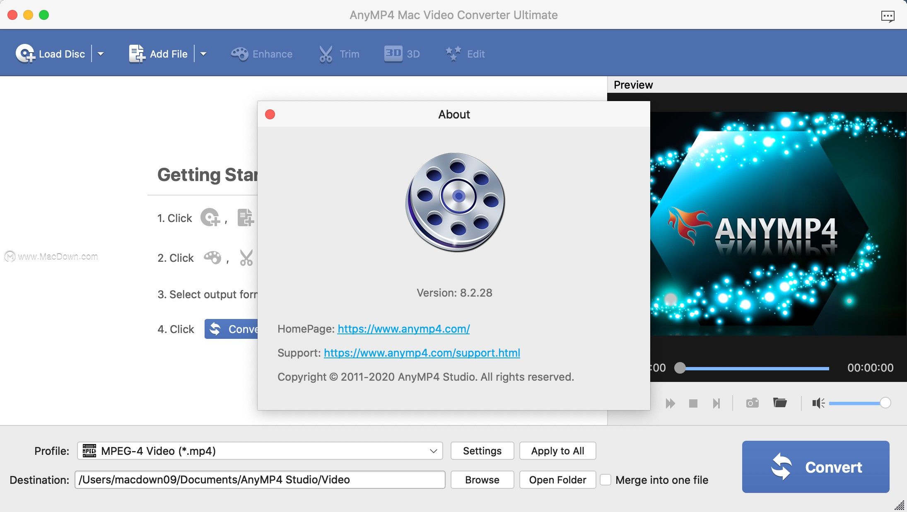Click the Add File icon
The width and height of the screenshot is (907, 512).
pos(135,53)
